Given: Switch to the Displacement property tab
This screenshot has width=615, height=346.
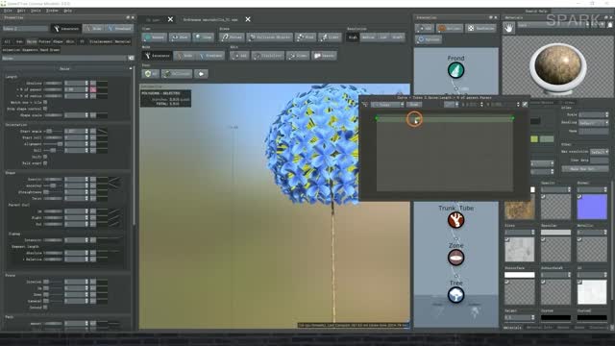Looking at the screenshot, I should [100, 41].
